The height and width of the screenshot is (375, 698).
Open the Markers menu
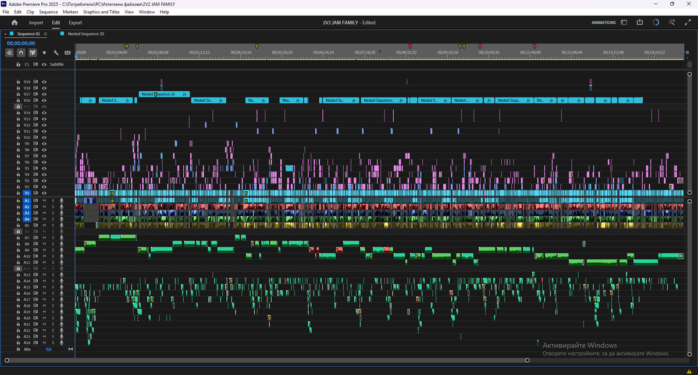point(70,12)
